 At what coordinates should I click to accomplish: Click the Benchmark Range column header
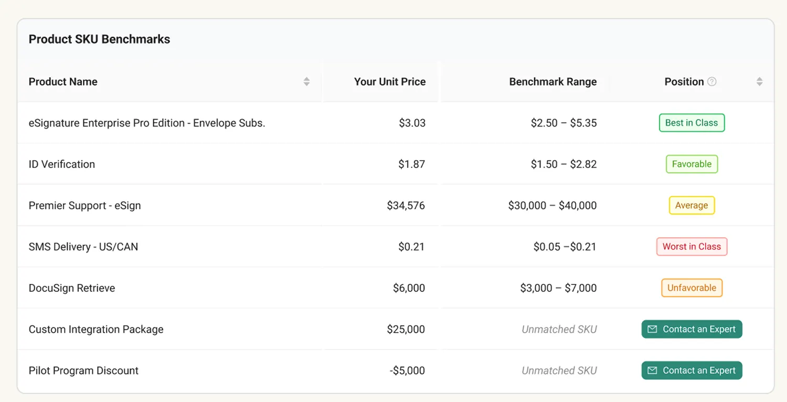click(x=552, y=82)
